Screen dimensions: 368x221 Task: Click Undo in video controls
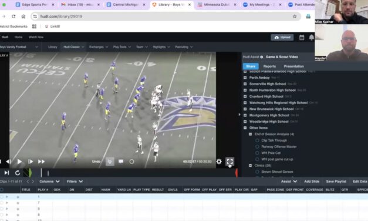tap(96, 162)
